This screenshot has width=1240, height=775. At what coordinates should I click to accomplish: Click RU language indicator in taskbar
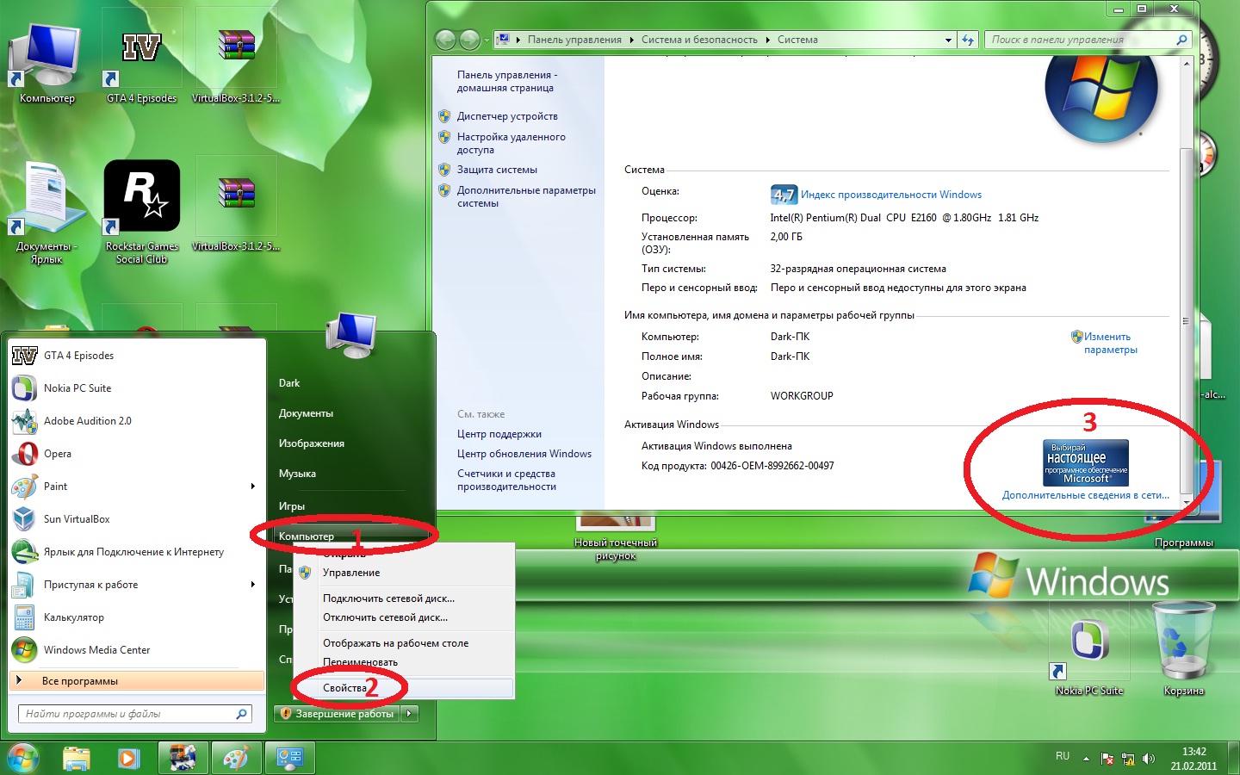(1063, 757)
